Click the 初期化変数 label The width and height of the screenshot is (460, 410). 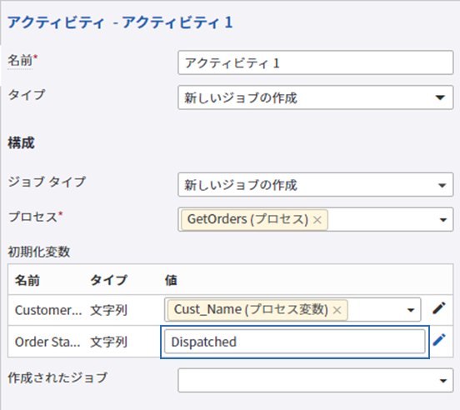tap(39, 252)
